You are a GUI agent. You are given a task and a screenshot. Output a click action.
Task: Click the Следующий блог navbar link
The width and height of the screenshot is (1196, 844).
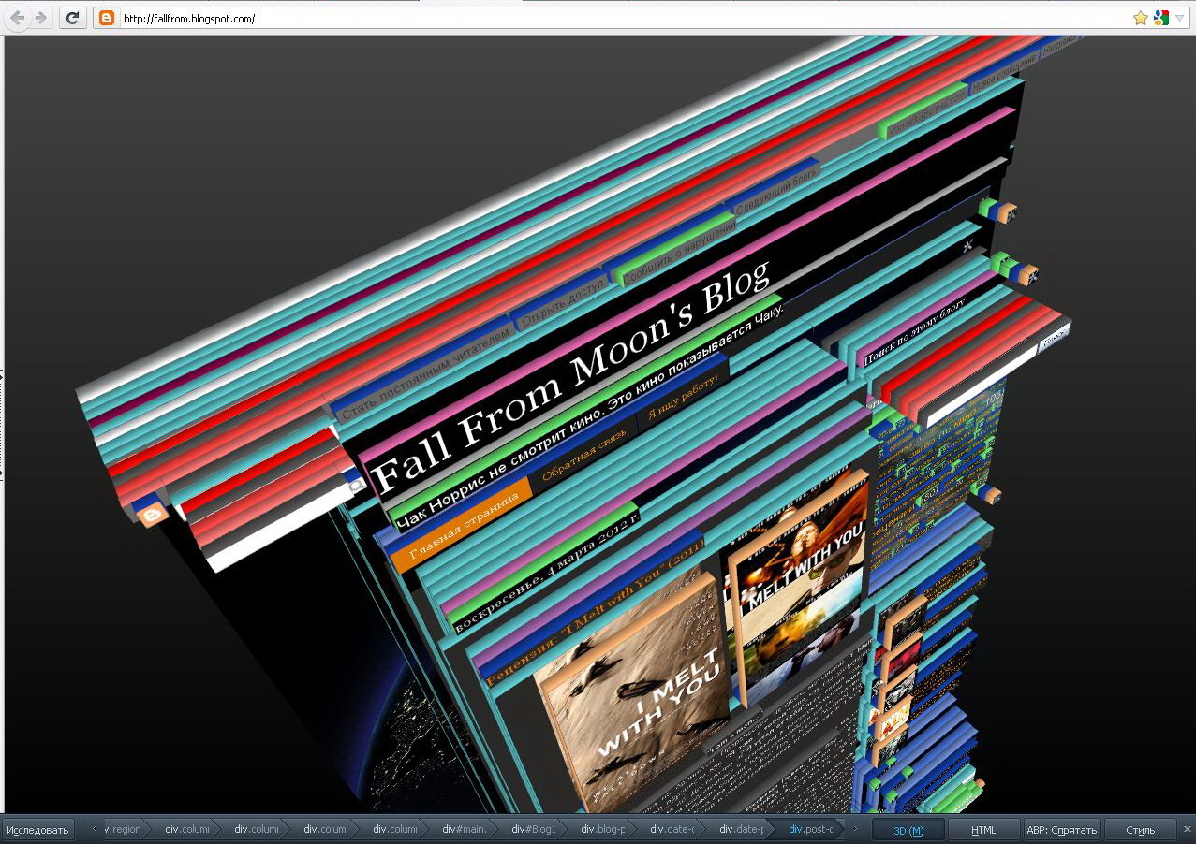click(777, 193)
